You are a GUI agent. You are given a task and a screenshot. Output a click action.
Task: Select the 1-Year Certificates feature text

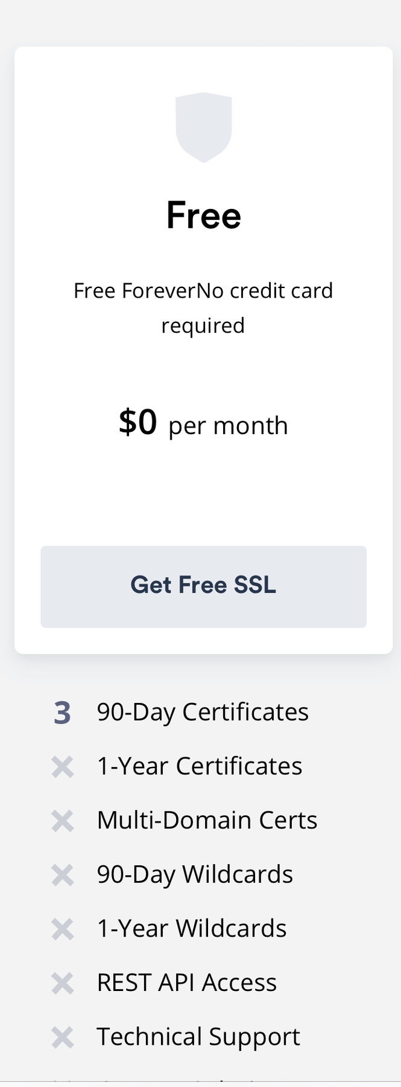point(200,766)
